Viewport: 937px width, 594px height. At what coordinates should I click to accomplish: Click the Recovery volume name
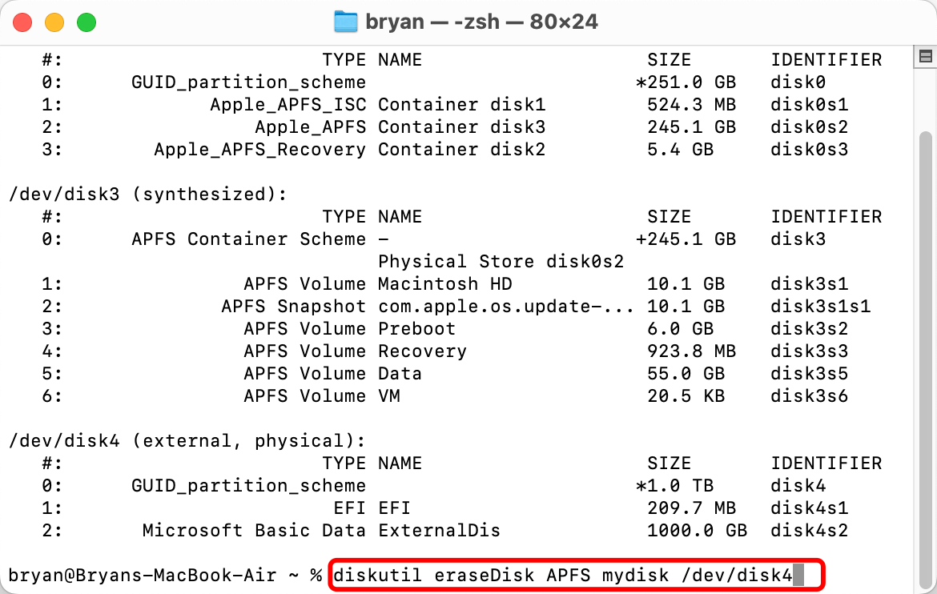pyautogui.click(x=422, y=351)
